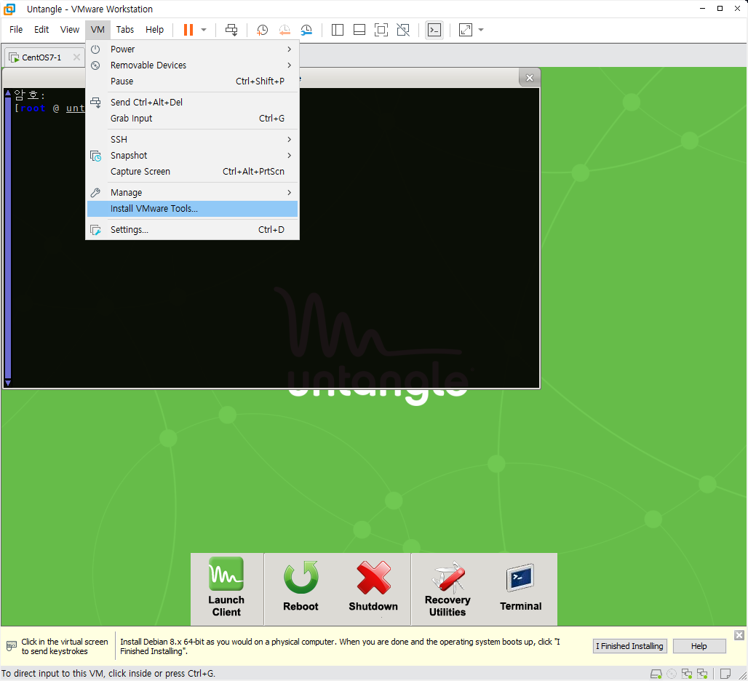This screenshot has height=681, width=748.
Task: Open the power options dropdown arrow beside Pause
Action: [x=204, y=30]
